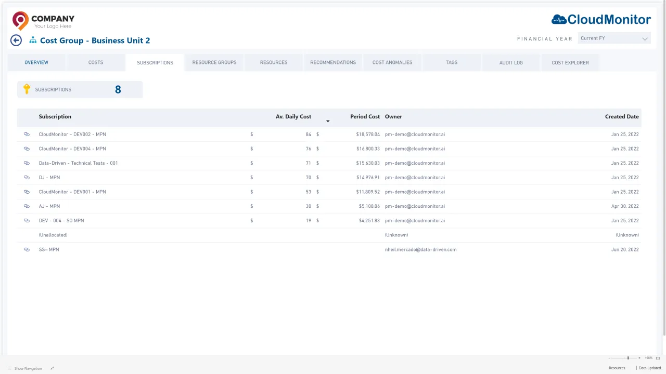Open the Resource Groups tab

coord(214,62)
